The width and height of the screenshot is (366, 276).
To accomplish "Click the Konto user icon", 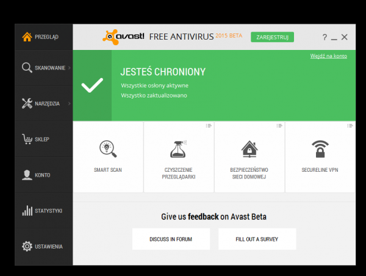I will tap(27, 175).
